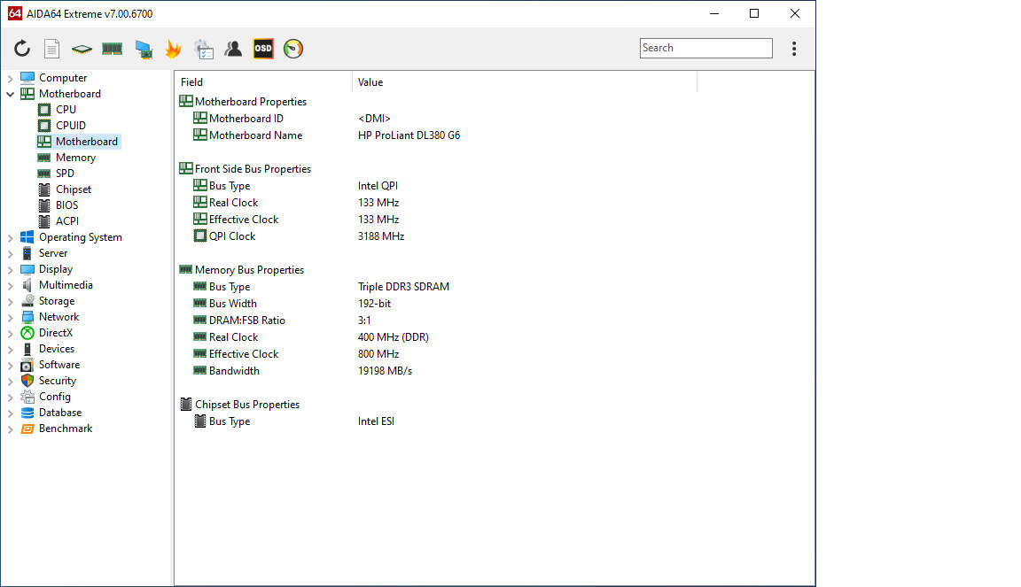1021x587 pixels.
Task: Expand the Storage category
Action: (10, 300)
